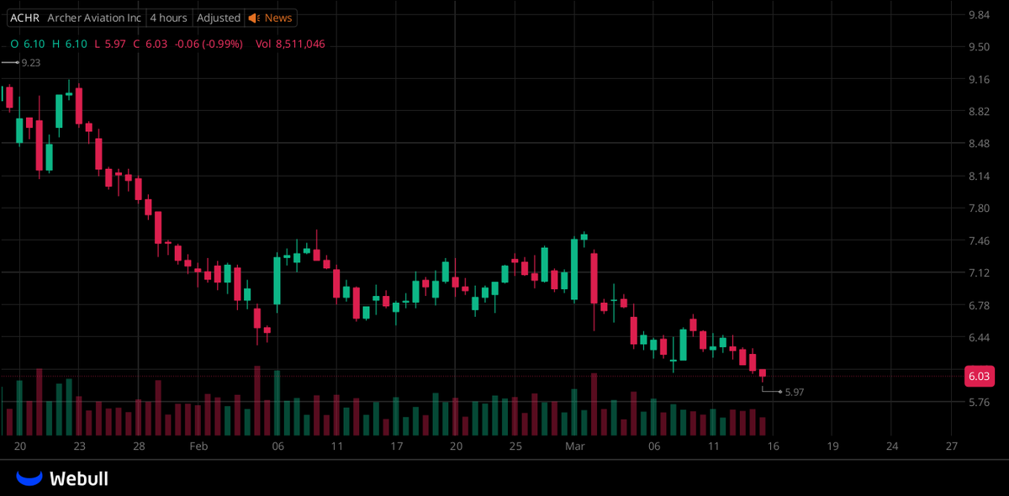The image size is (1009, 496).
Task: Click the change -0.06 (-0.99%)
Action: (x=209, y=44)
